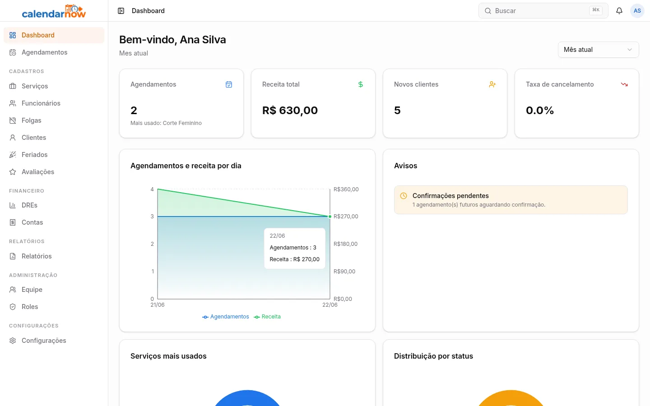This screenshot has width=650, height=406.
Task: Open Contas page
Action: click(54, 222)
